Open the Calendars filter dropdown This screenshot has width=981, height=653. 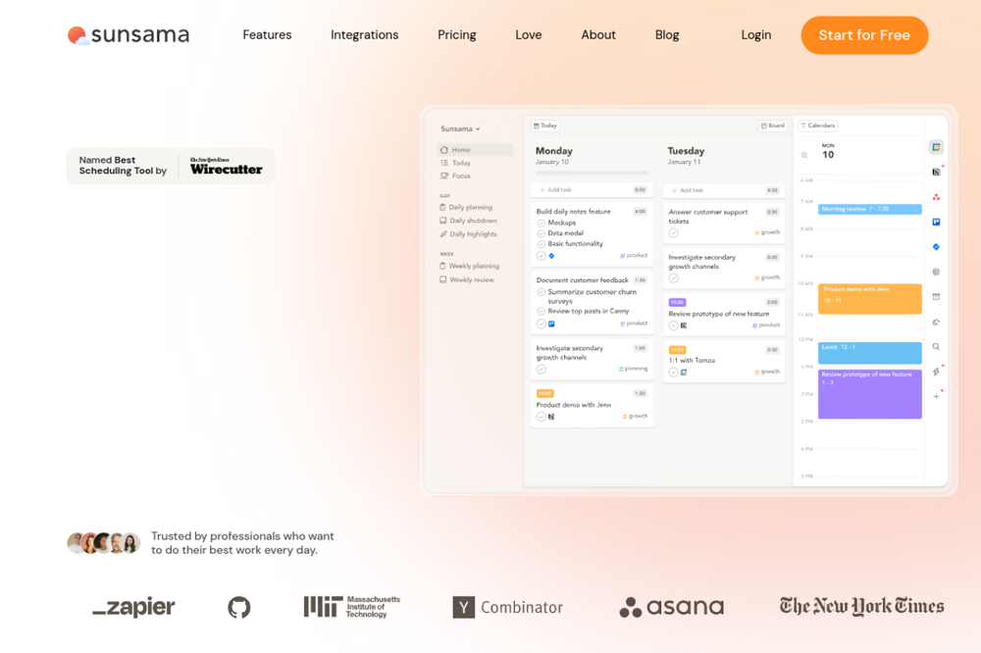pyautogui.click(x=818, y=126)
